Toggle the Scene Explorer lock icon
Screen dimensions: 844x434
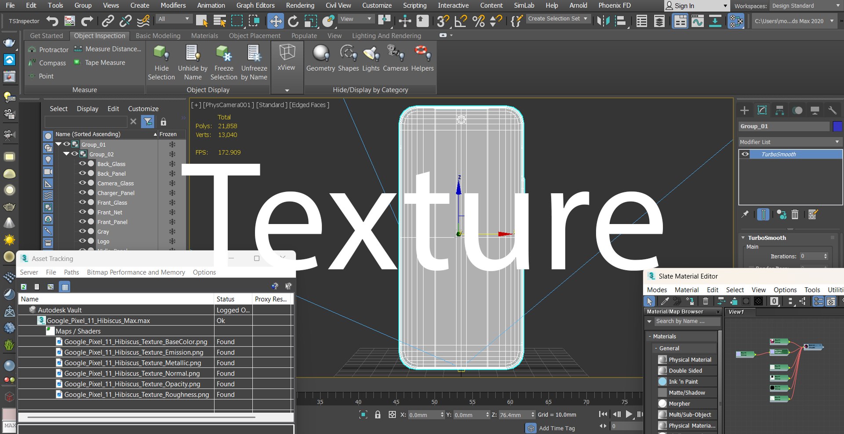pyautogui.click(x=164, y=122)
